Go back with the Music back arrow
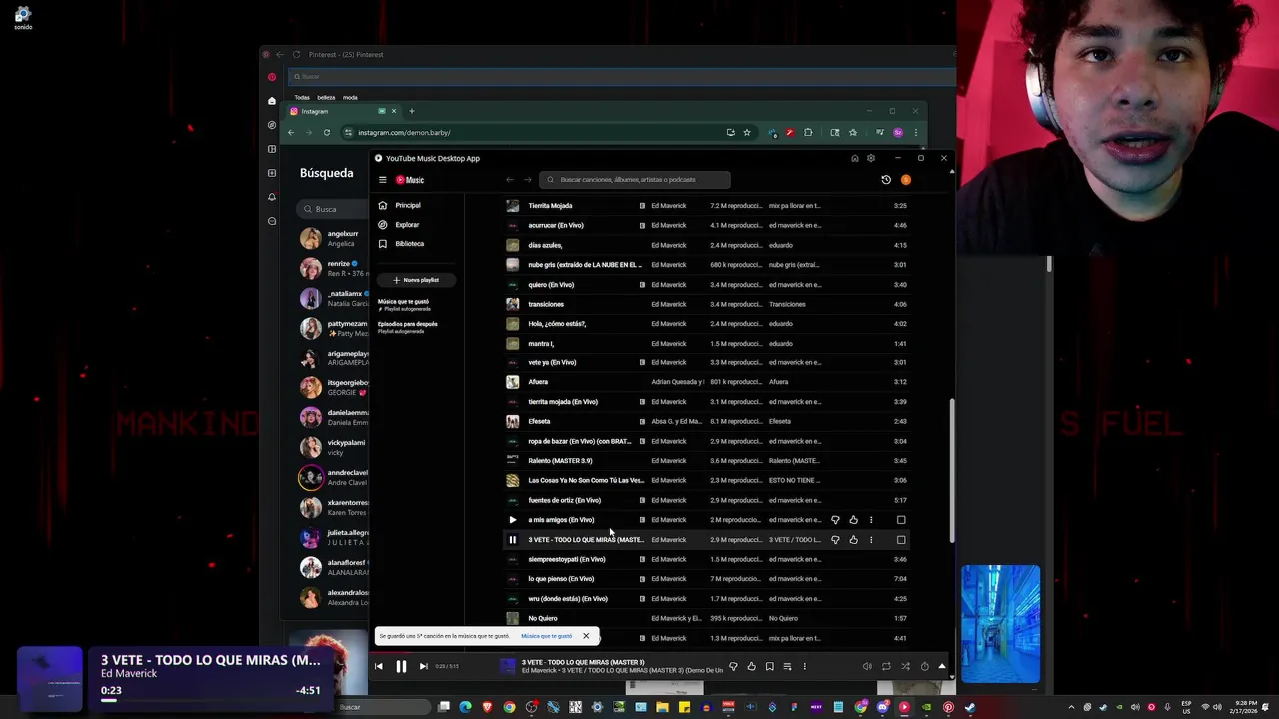1279x719 pixels. [x=509, y=180]
